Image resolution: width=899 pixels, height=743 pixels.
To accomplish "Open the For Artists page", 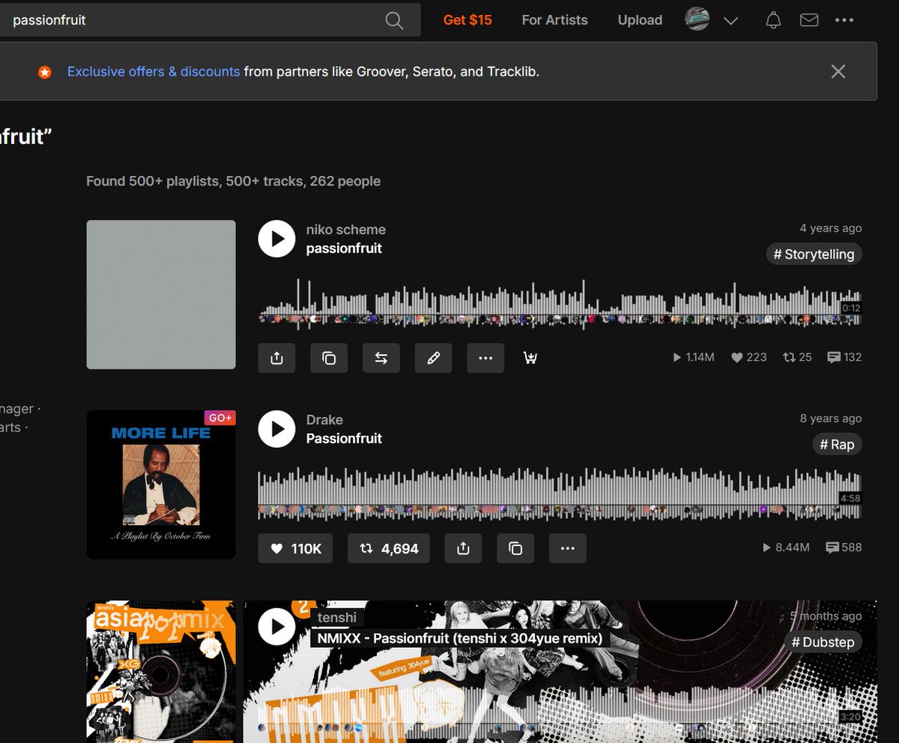I will click(554, 20).
